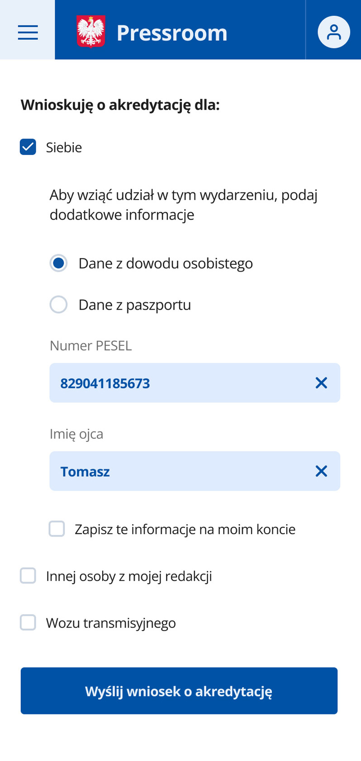Select Dane z paszportu option
This screenshot has width=361, height=761.
pyautogui.click(x=58, y=305)
